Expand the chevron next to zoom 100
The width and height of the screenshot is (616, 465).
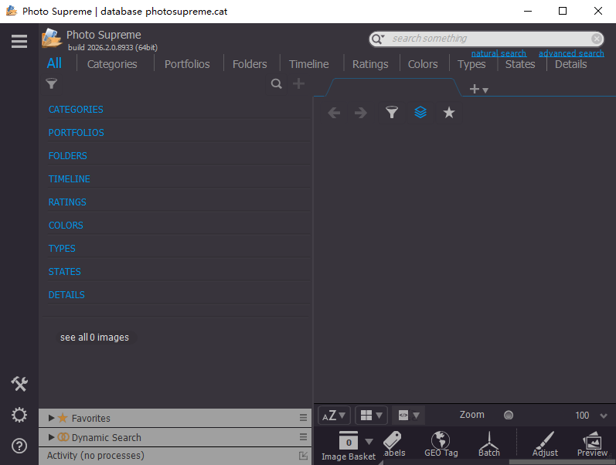click(604, 416)
